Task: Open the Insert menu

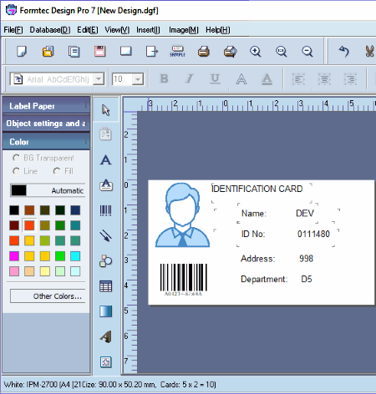Action: 148,30
